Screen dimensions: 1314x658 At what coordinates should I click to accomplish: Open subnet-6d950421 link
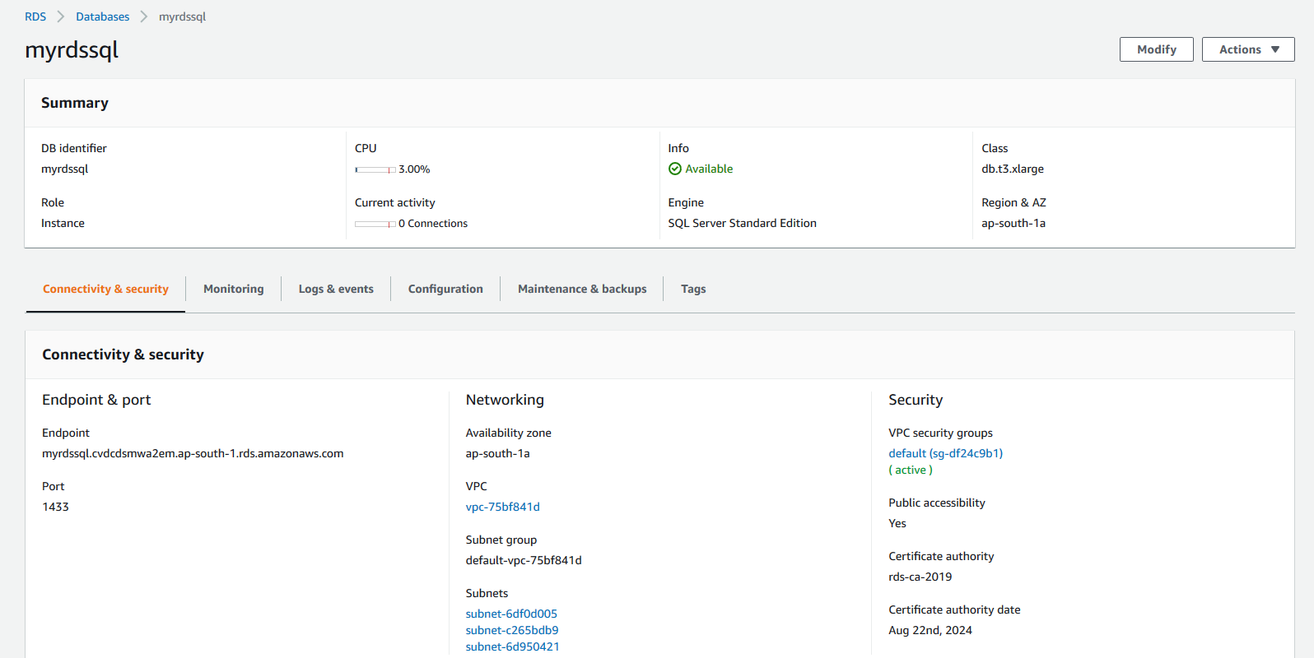(512, 646)
